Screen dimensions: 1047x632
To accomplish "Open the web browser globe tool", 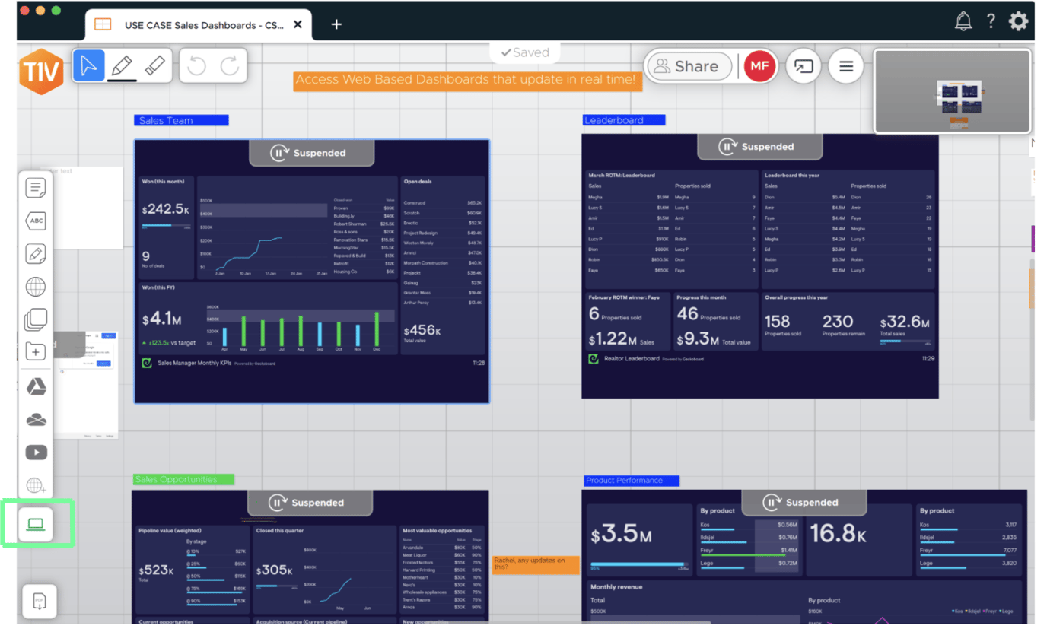I will tap(36, 287).
